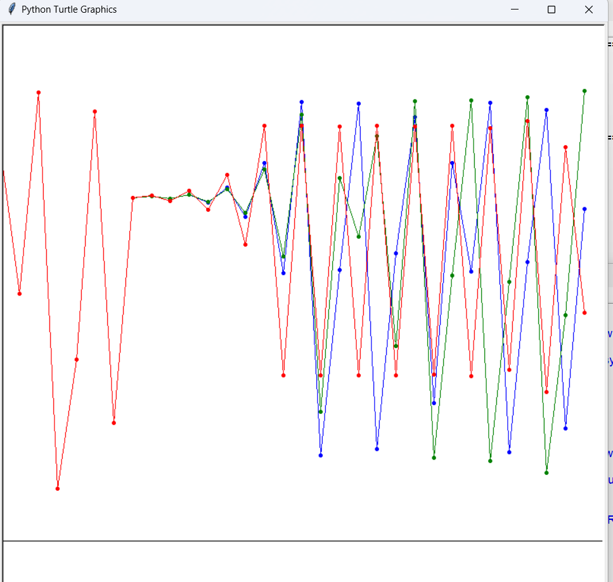Click the second red peak from the left
The width and height of the screenshot is (613, 582).
(x=95, y=112)
